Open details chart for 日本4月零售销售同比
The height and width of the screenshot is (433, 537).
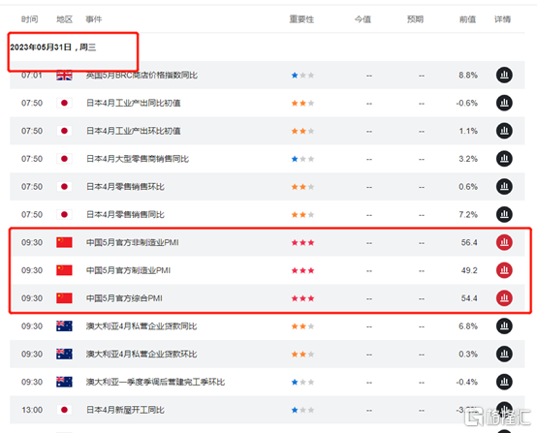(504, 214)
